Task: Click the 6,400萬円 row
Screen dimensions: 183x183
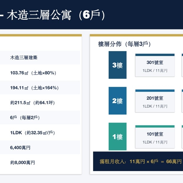Action: click(x=40, y=148)
